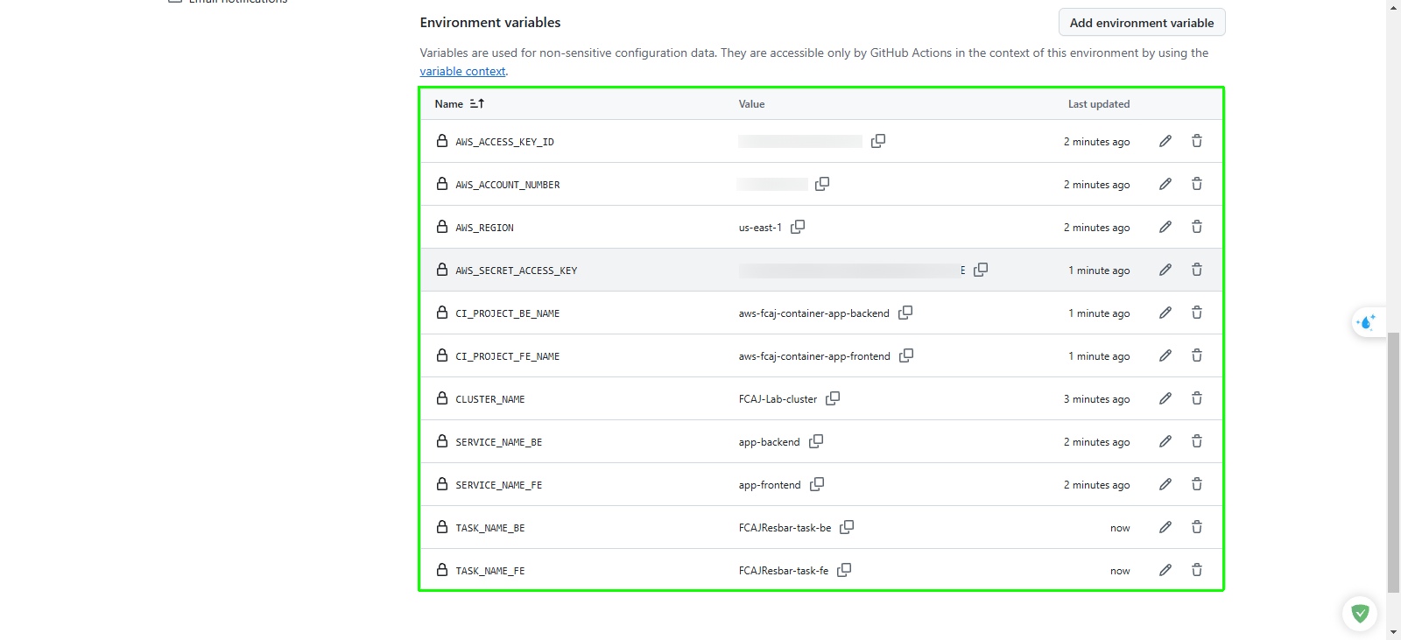
Task: Copy the app-frontend value
Action: pos(817,484)
